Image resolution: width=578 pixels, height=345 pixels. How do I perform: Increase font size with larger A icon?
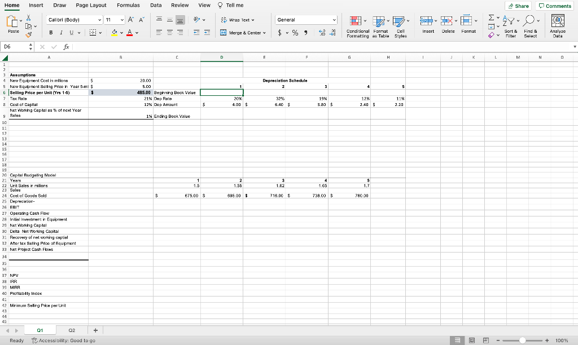[x=131, y=20]
